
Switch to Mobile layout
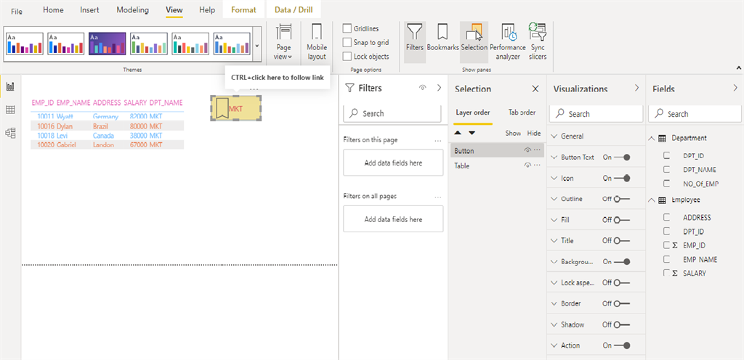point(317,43)
